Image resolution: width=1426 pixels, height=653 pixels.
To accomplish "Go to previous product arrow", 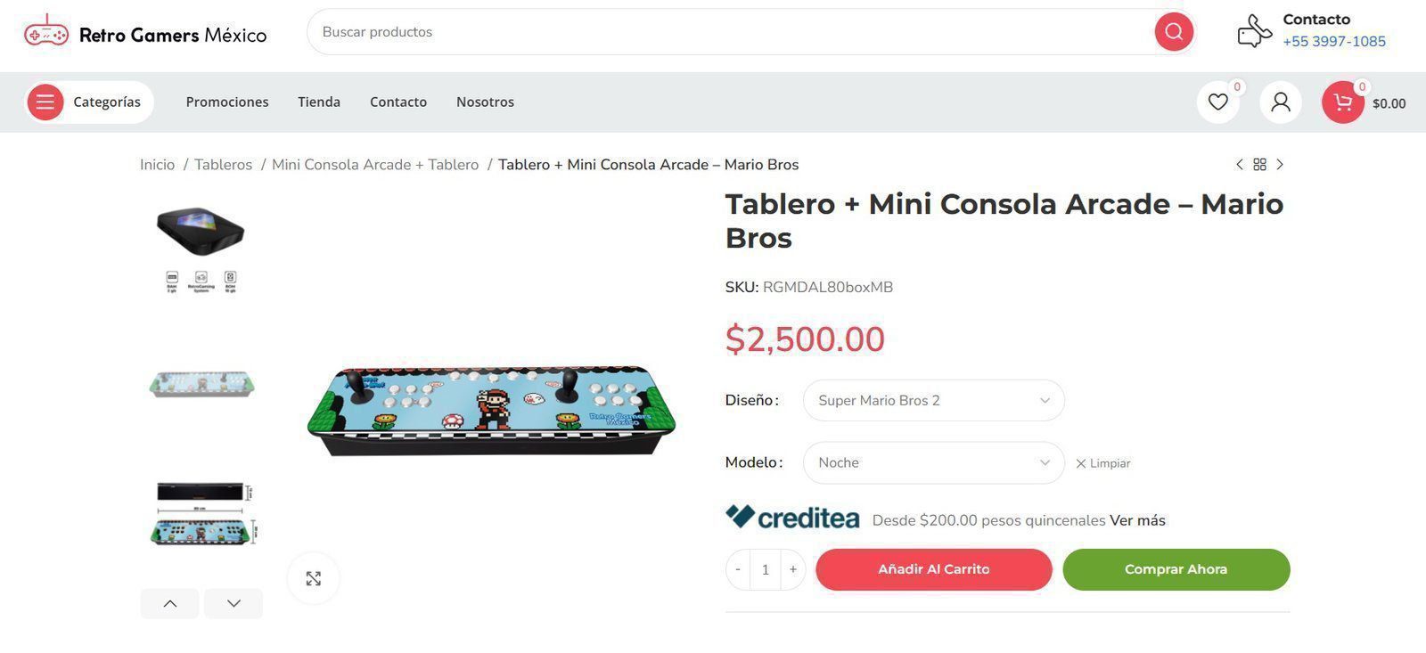I will [x=1239, y=165].
